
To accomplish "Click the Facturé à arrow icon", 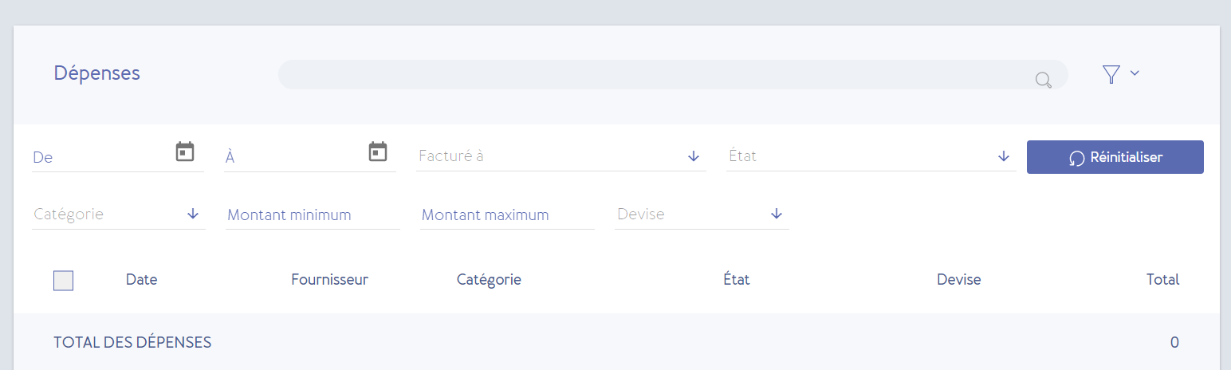I will tap(694, 156).
